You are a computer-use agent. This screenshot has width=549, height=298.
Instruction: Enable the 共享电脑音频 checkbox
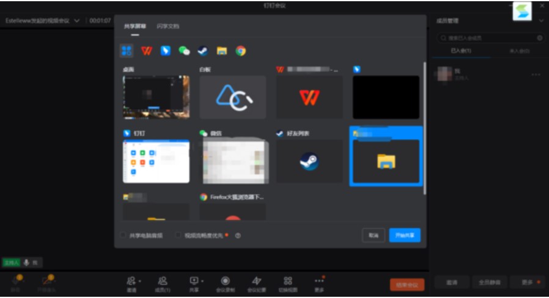[123, 235]
